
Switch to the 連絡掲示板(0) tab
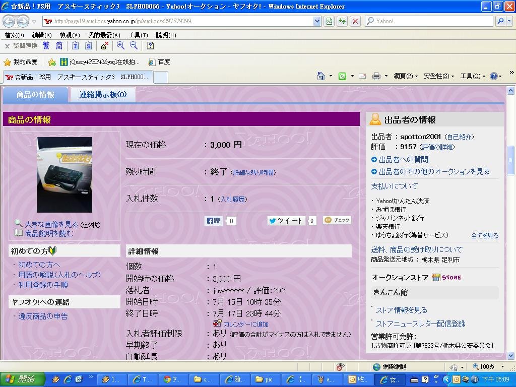tap(103, 95)
